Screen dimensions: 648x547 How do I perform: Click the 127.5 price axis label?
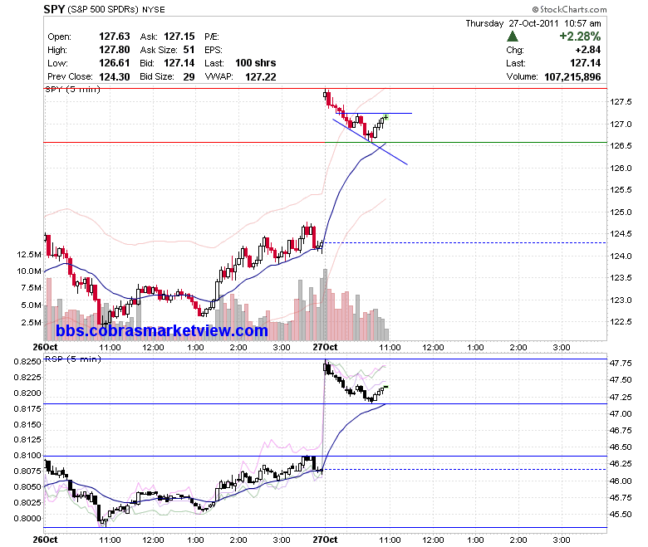621,102
